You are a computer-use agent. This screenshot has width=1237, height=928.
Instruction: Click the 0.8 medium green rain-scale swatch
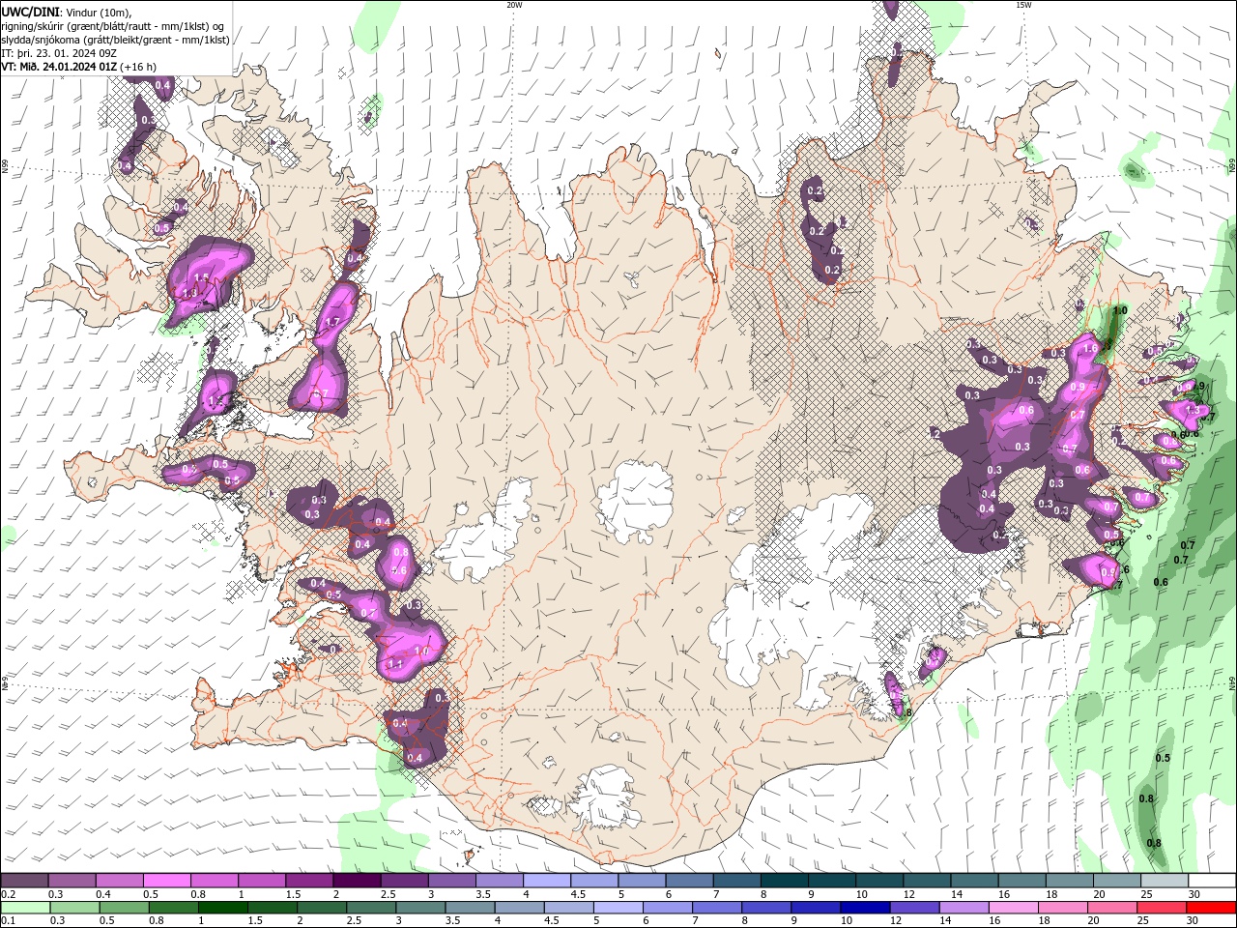point(174,908)
